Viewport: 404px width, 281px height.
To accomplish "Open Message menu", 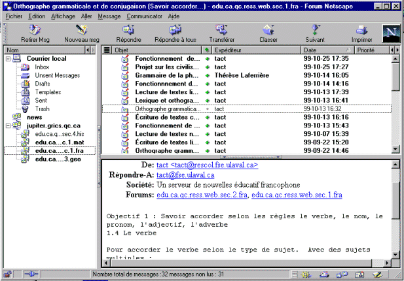I will (109, 16).
